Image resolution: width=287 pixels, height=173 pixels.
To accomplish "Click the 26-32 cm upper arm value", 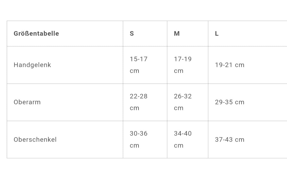I will [183, 102].
